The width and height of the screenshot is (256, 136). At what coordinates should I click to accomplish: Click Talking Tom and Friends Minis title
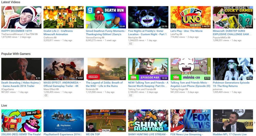pyautogui.click(x=190, y=84)
